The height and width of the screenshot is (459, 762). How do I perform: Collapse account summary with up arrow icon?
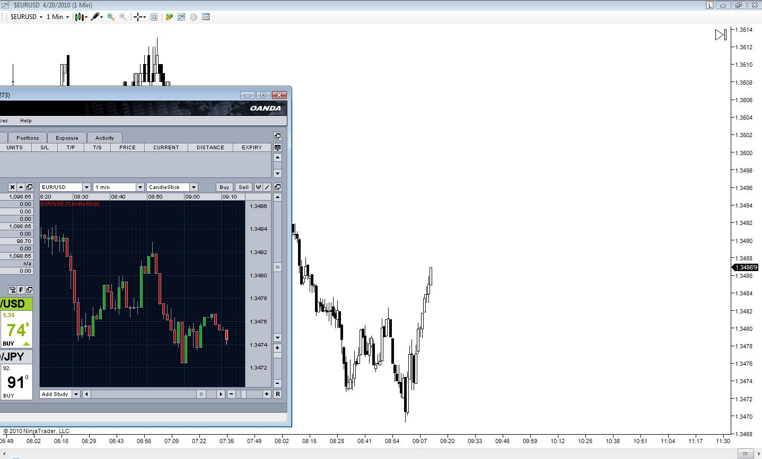(21, 187)
